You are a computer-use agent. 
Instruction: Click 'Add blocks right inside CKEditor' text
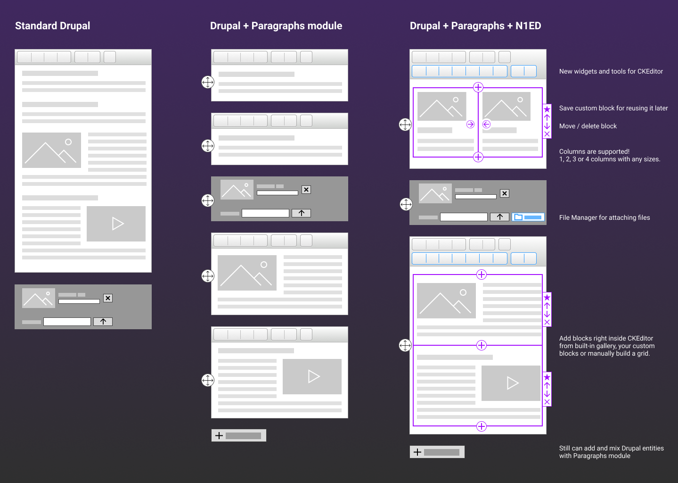[606, 338]
